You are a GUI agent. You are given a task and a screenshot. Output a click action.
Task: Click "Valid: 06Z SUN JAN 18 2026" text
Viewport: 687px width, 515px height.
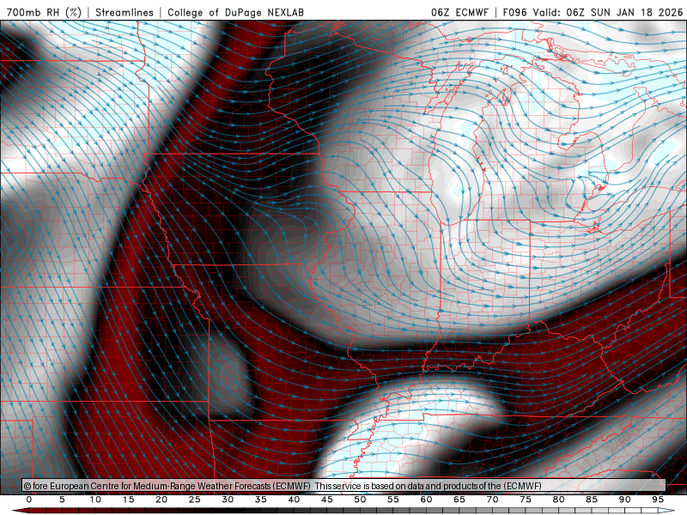608,12
